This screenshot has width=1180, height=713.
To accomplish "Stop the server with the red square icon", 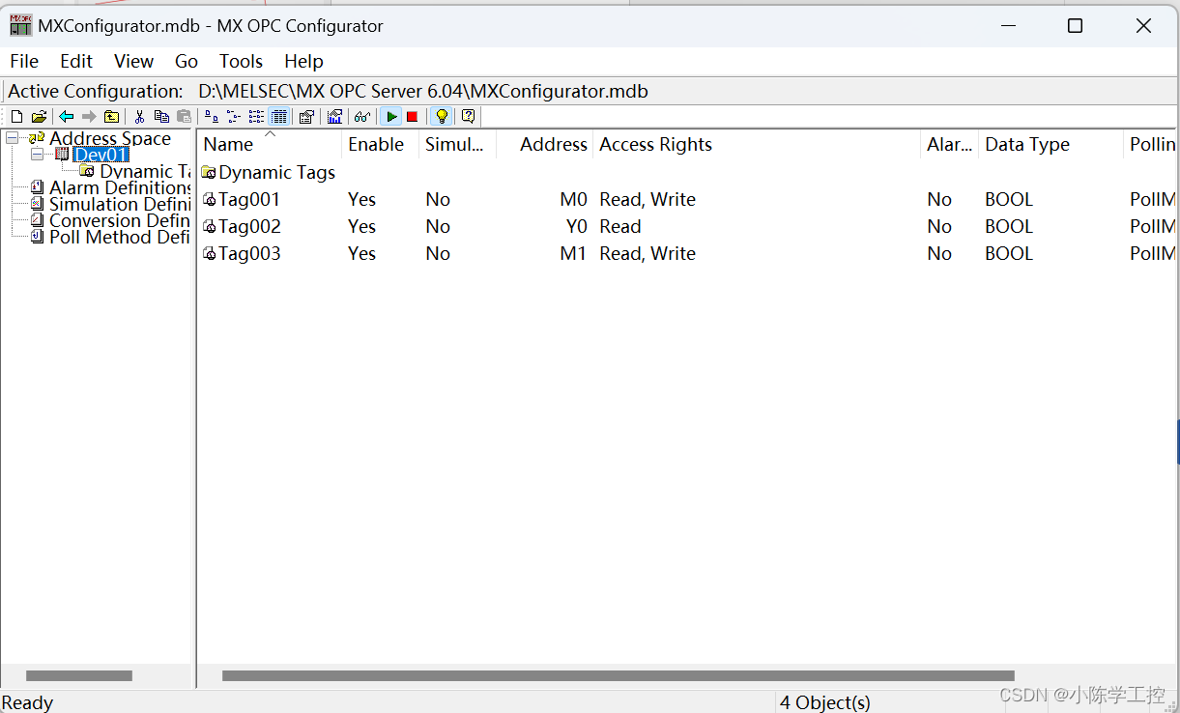I will tap(412, 117).
